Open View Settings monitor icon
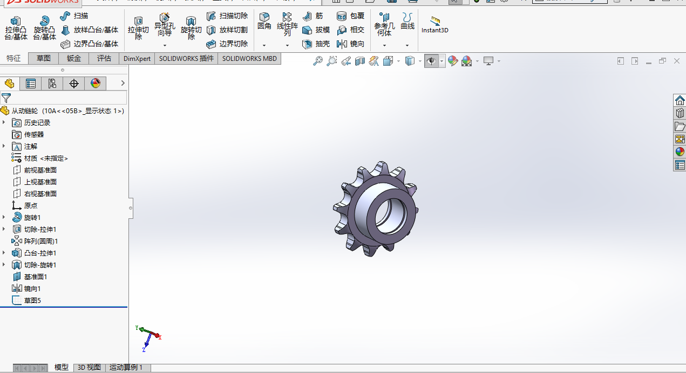 click(x=488, y=61)
